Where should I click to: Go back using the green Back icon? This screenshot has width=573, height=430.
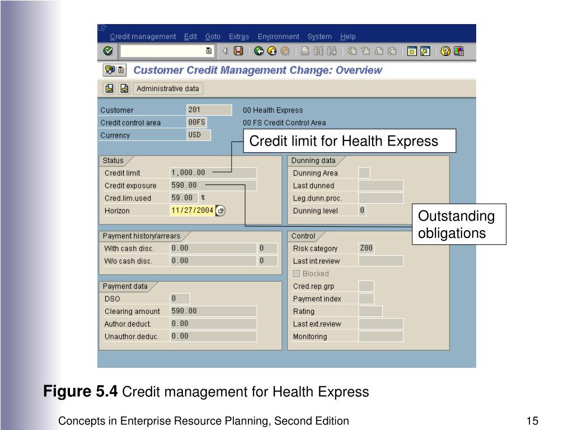click(259, 51)
